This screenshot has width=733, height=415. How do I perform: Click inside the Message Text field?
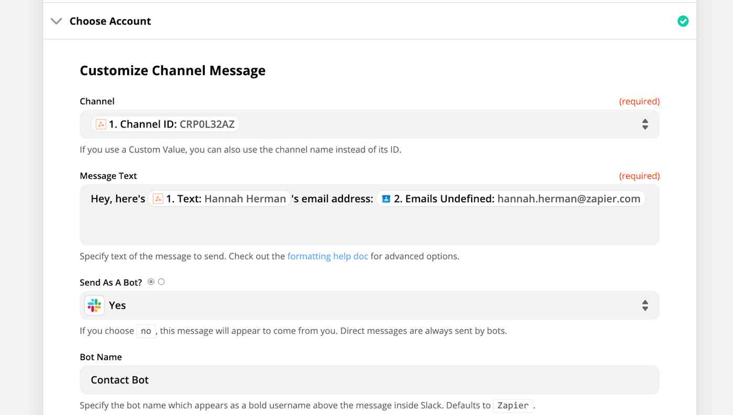[x=370, y=215]
